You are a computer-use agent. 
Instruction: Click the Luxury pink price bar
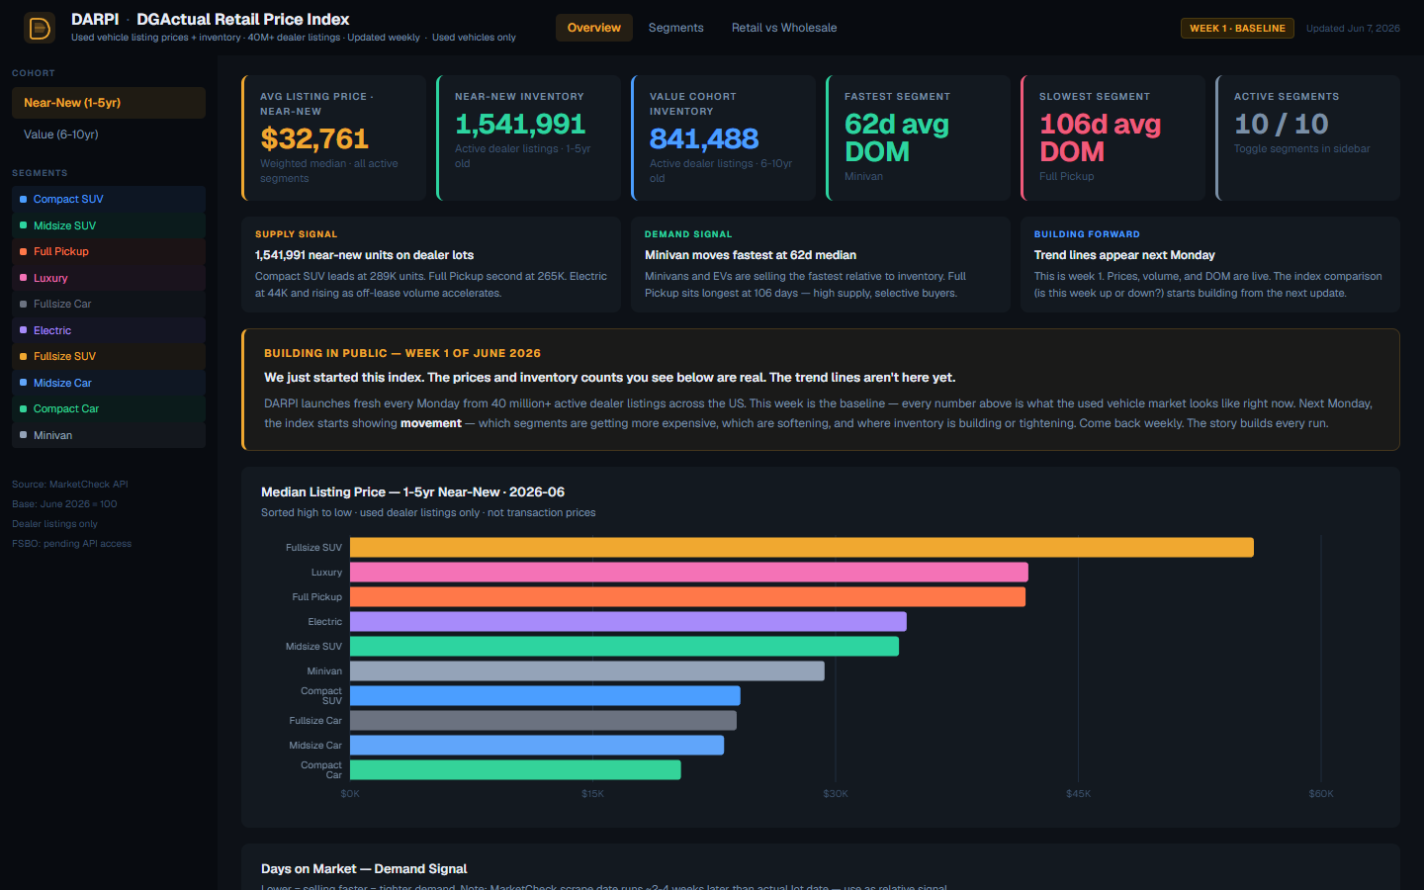(689, 573)
